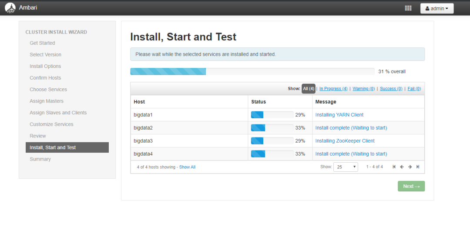This screenshot has height=234, width=470.
Task: Open Installing YARN Client message for bigdata1
Action: 339,115
